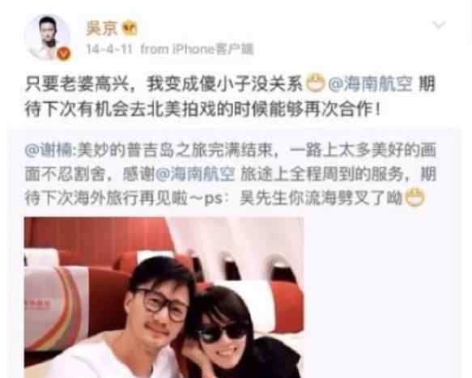Screen dimensions: 472x378
Task: Tap the 14-4-11 post timestamp
Action: [109, 49]
